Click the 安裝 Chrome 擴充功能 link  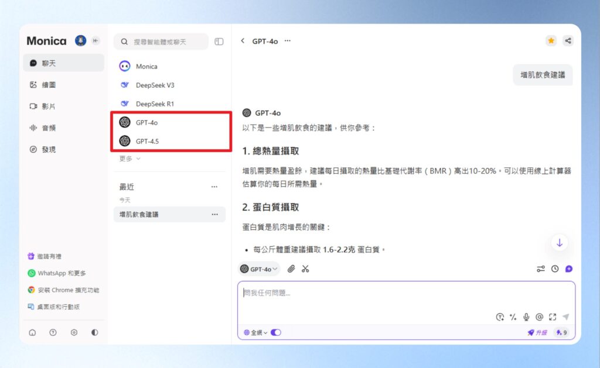63,290
